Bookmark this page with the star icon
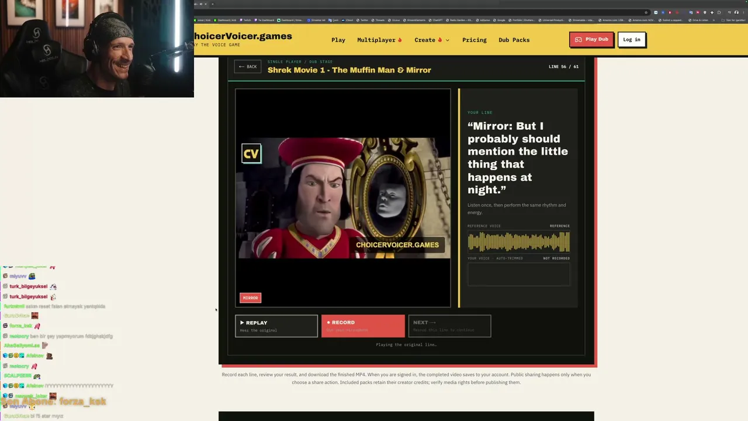 click(x=646, y=12)
